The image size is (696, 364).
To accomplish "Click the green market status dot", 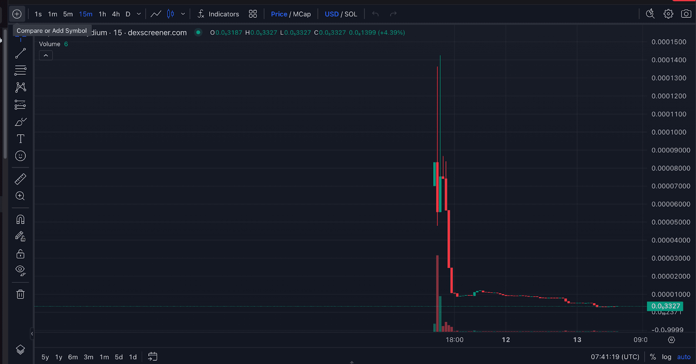I will (198, 32).
